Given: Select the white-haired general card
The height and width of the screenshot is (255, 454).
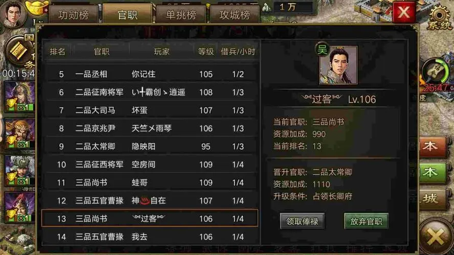Looking at the screenshot, I should pos(20,170).
